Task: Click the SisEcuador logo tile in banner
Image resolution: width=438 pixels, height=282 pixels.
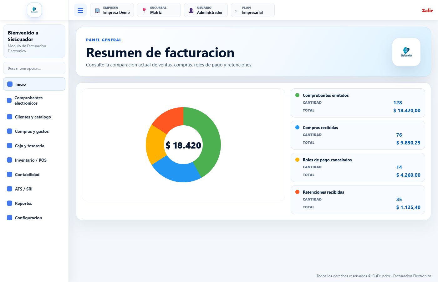Action: (406, 52)
